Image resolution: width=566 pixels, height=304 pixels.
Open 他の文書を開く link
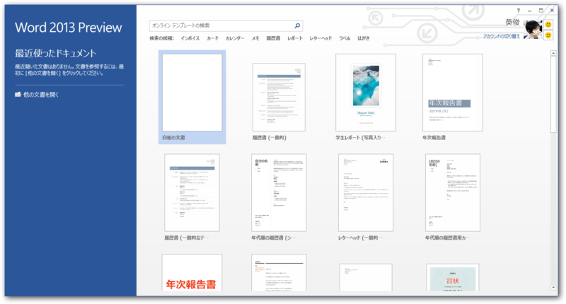coord(41,95)
